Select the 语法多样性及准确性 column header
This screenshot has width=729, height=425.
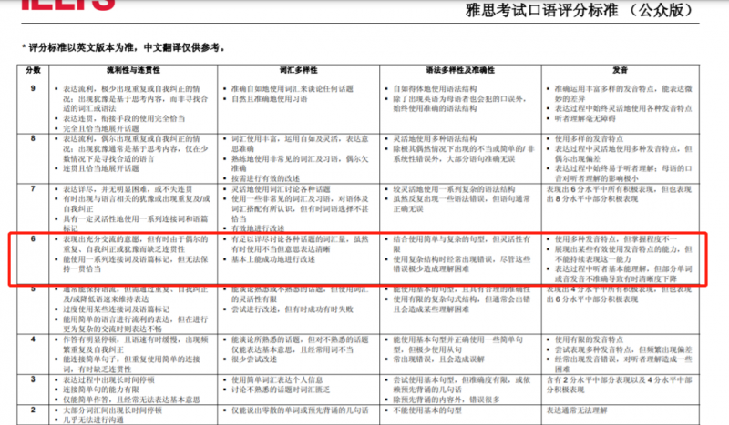click(x=460, y=70)
